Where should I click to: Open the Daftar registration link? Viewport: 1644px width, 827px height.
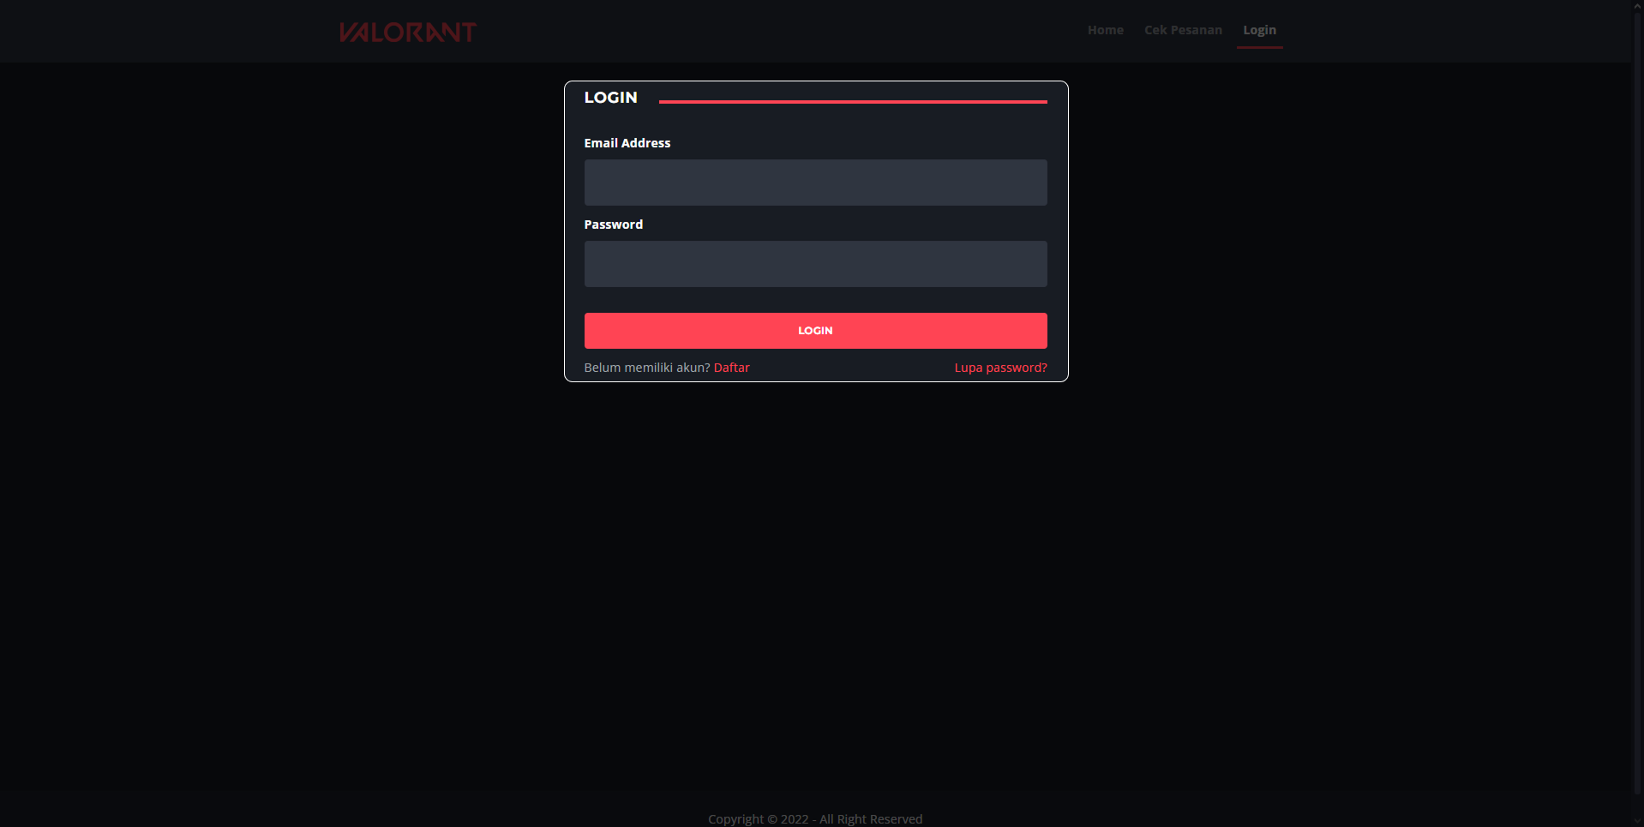coord(731,368)
